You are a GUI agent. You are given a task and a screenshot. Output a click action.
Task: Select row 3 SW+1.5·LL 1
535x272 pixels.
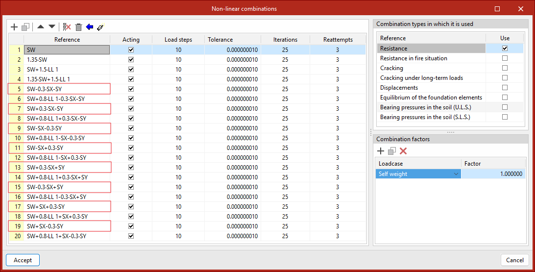click(67, 69)
